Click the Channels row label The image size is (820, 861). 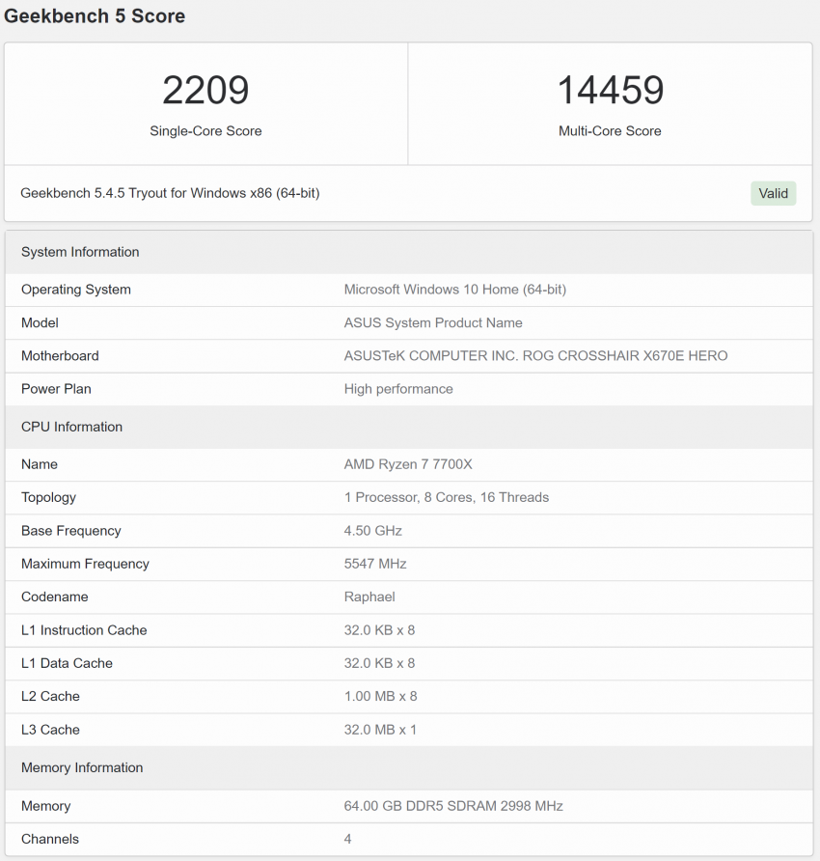[x=50, y=839]
